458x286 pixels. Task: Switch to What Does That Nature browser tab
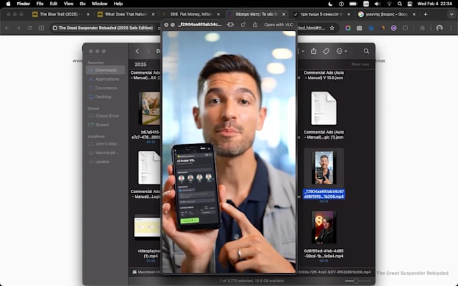pyautogui.click(x=124, y=14)
